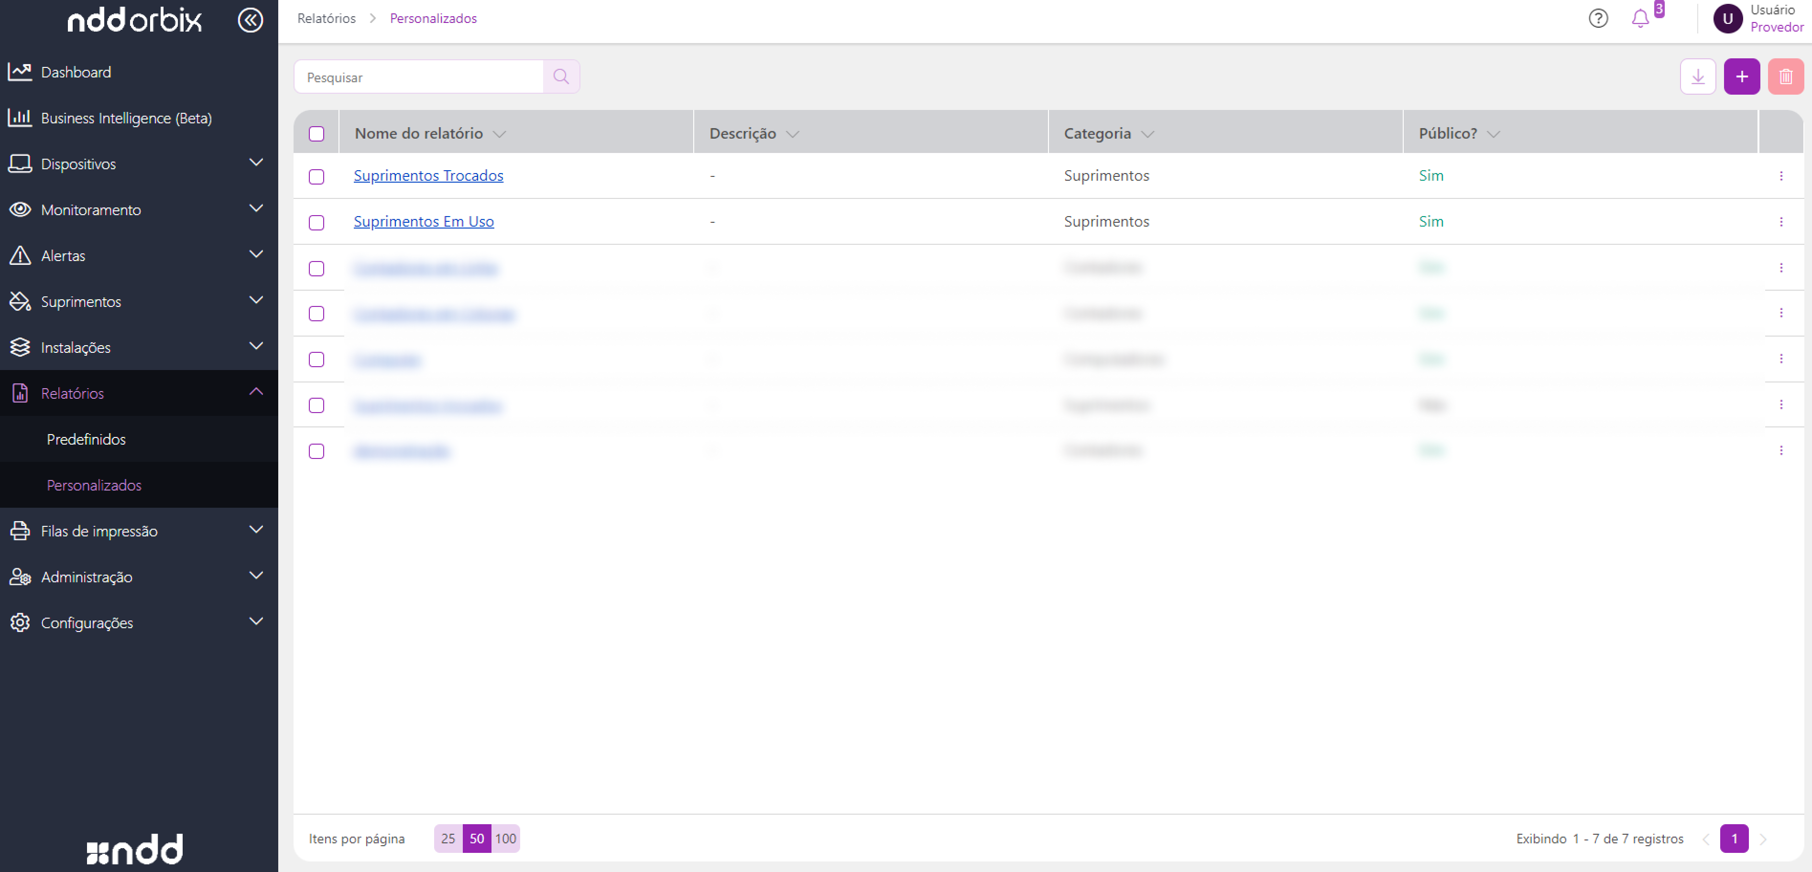Click the Administração users icon
Screen dimensions: 1812x872
click(x=20, y=577)
